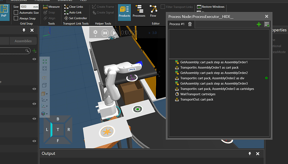Select Process #1 tab
The height and width of the screenshot is (164, 288).
pos(177,24)
